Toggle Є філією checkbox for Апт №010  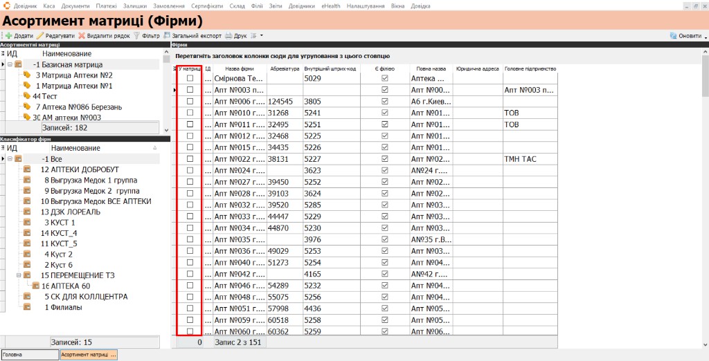[x=385, y=113]
